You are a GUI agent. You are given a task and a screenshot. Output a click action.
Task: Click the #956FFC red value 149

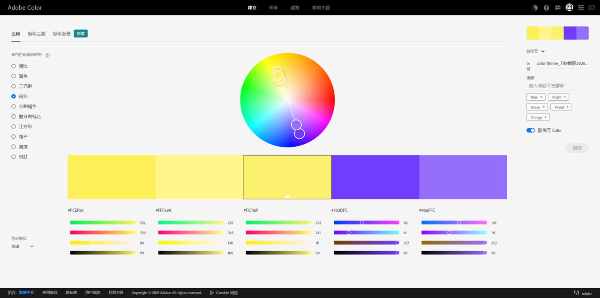click(x=494, y=223)
